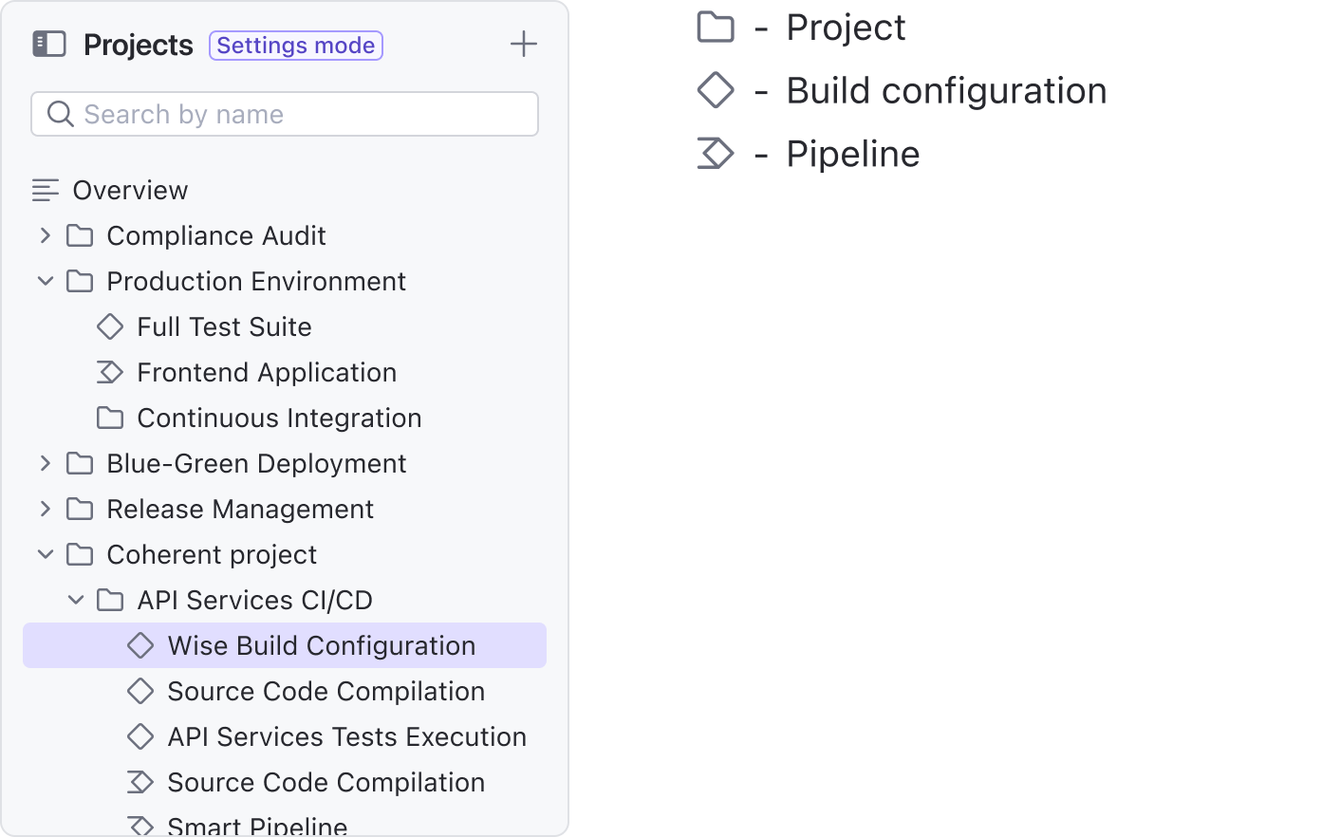Expand the Compliance Audit project
The height and width of the screenshot is (837, 1340).
click(x=45, y=235)
